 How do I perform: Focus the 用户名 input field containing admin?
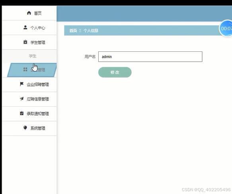click(x=150, y=57)
